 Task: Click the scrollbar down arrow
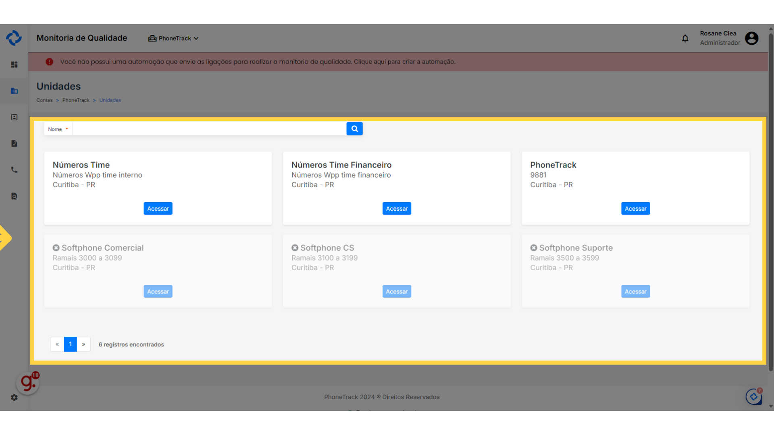click(771, 406)
